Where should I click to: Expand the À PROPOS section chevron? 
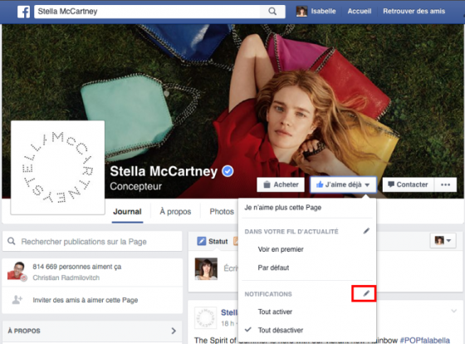[x=174, y=331]
